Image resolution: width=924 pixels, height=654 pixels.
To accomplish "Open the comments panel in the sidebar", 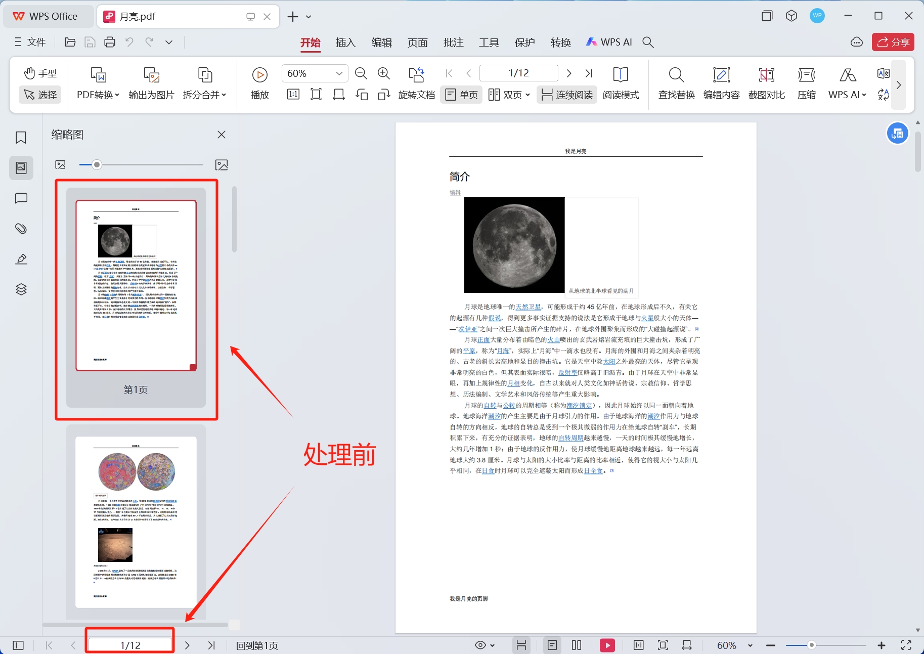I will pyautogui.click(x=21, y=198).
